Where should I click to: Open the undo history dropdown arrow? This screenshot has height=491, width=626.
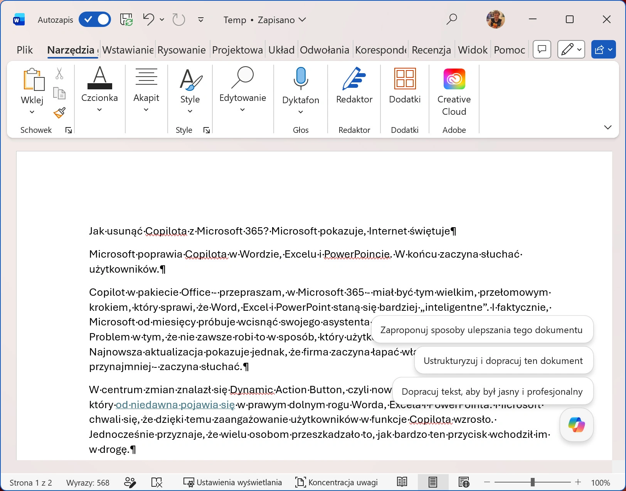(x=162, y=20)
